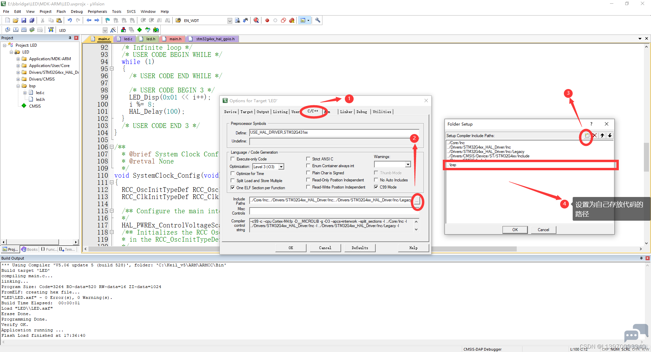Viewport: 651px width, 352px height.
Task: Insert a breakpoint with the red dot icon
Action: tap(267, 20)
